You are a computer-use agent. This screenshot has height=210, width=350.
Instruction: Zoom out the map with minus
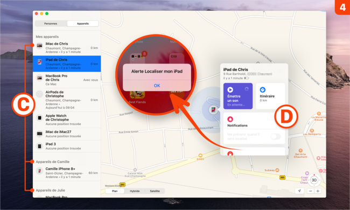click(311, 191)
